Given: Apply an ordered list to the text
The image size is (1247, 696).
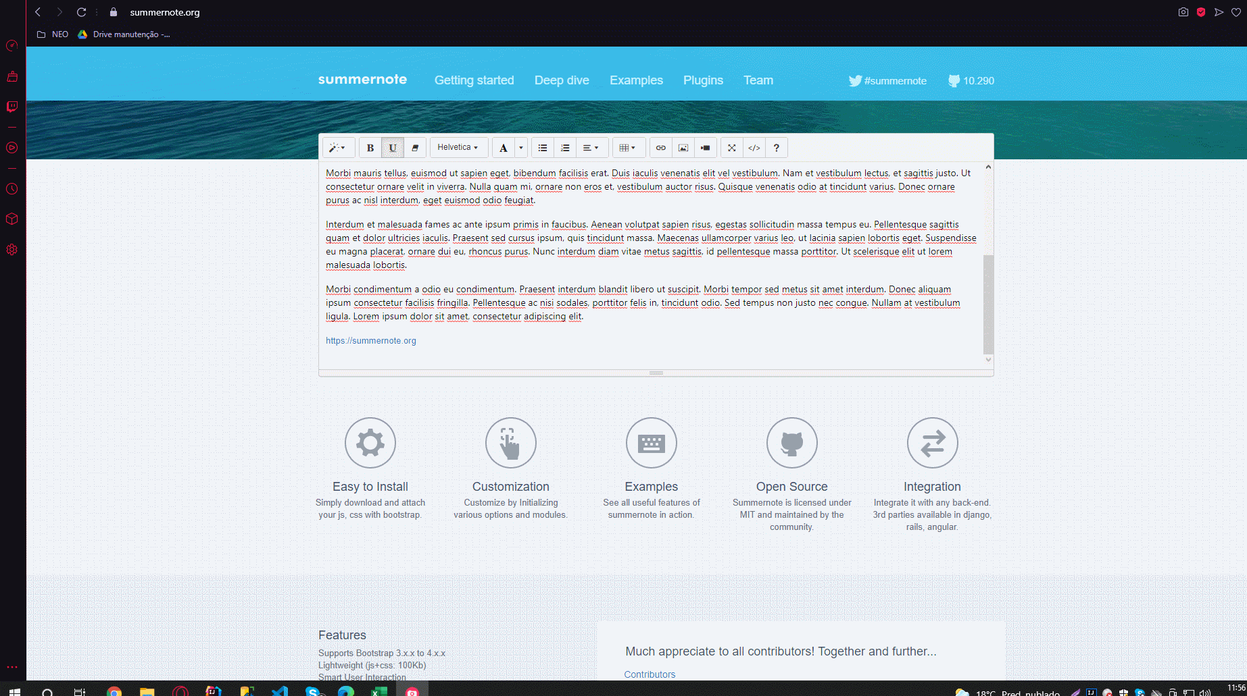Looking at the screenshot, I should click(565, 147).
